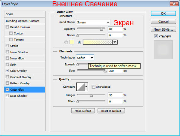Screen dimensions: 180x136
Task: Tick the Satin checkbox
Action: coord(7,64)
